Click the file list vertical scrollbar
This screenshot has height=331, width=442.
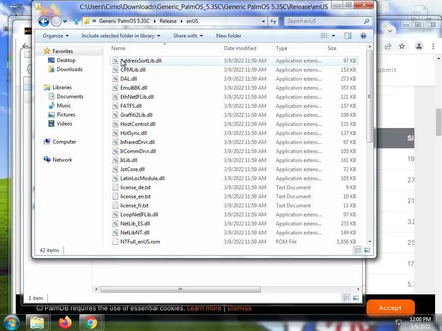[x=370, y=97]
